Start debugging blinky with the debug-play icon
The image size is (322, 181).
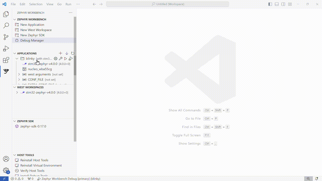click(x=71, y=59)
